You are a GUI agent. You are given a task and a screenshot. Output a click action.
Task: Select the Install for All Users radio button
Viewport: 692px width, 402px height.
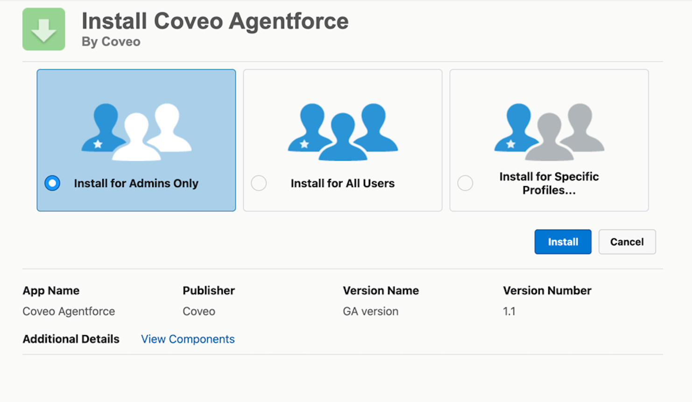pyautogui.click(x=259, y=183)
